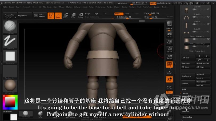216x121 pixels.
Task: Click the AutoReorder button
Action: click(x=203, y=63)
